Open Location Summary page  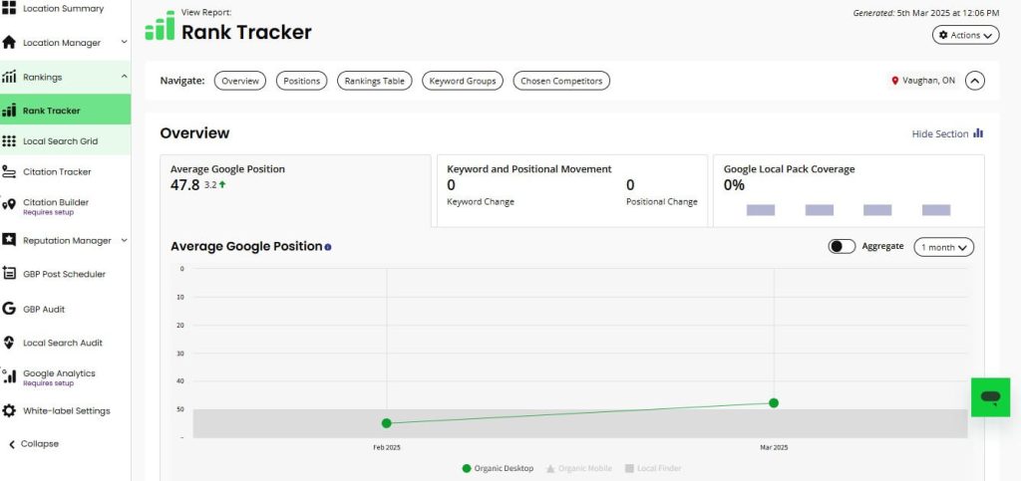coord(65,8)
